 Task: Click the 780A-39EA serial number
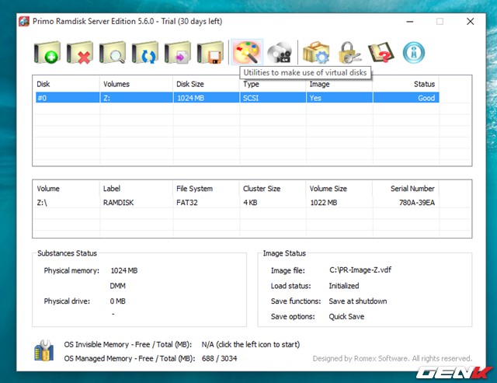coord(417,203)
